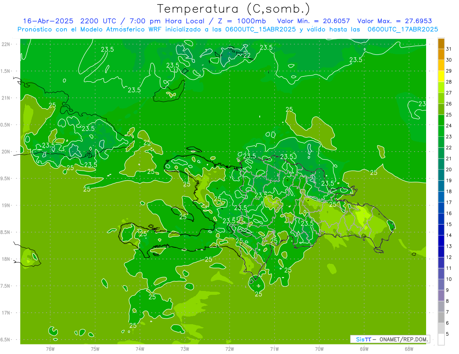Click the 71W longitude axis label
The height and width of the screenshot is (354, 459).
click(274, 349)
